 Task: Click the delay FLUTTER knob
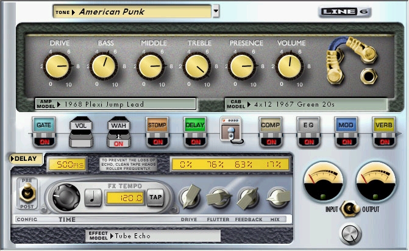click(219, 198)
